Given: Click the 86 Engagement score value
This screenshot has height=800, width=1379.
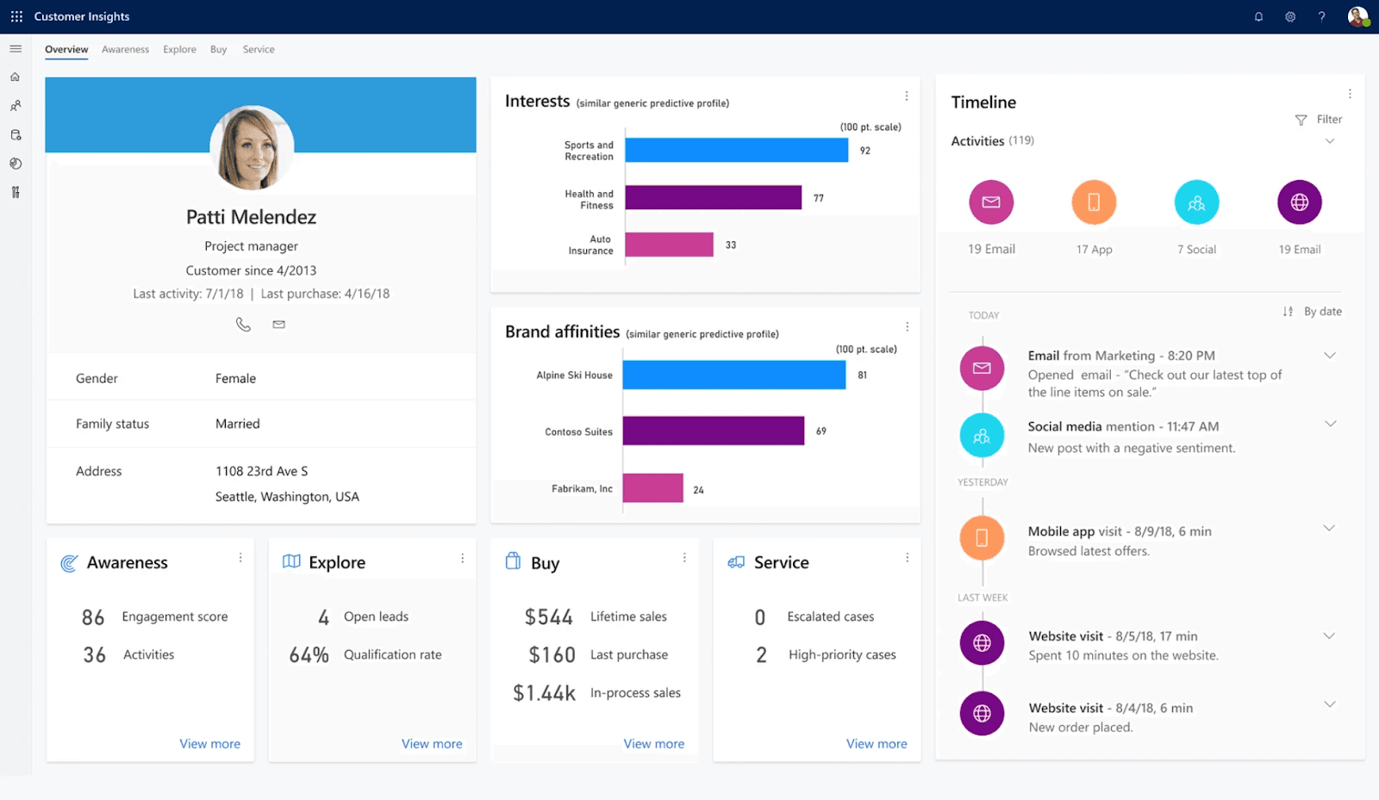Looking at the screenshot, I should (93, 617).
